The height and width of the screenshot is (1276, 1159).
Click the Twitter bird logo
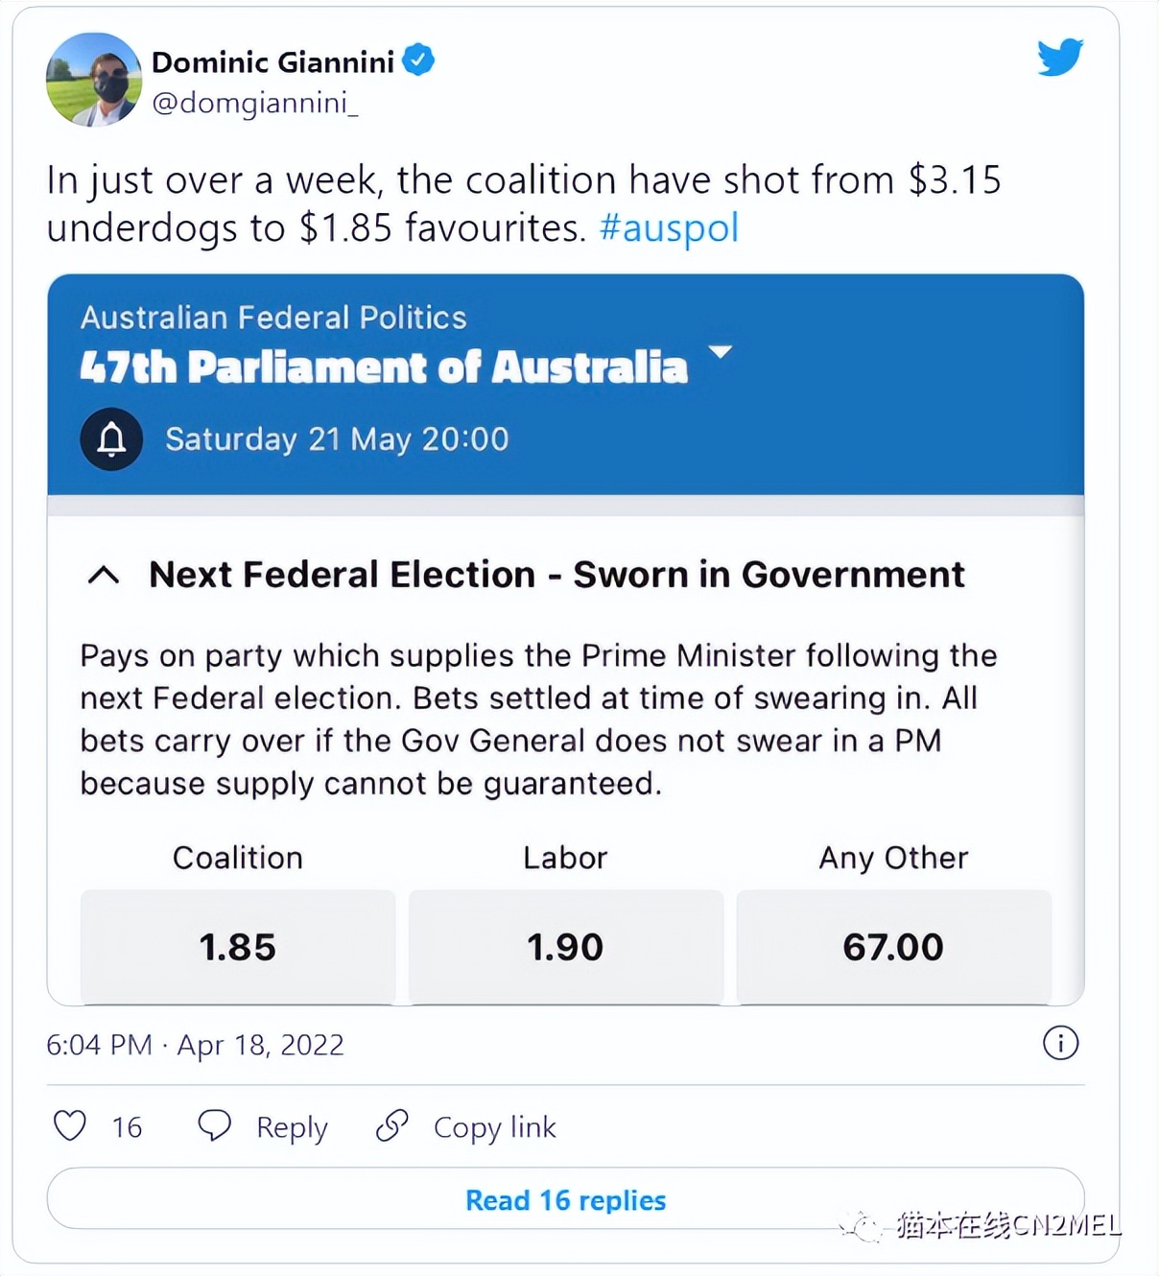(x=1059, y=58)
